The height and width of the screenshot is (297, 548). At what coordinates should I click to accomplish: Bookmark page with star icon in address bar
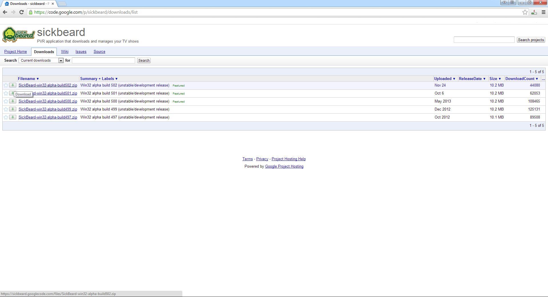525,12
